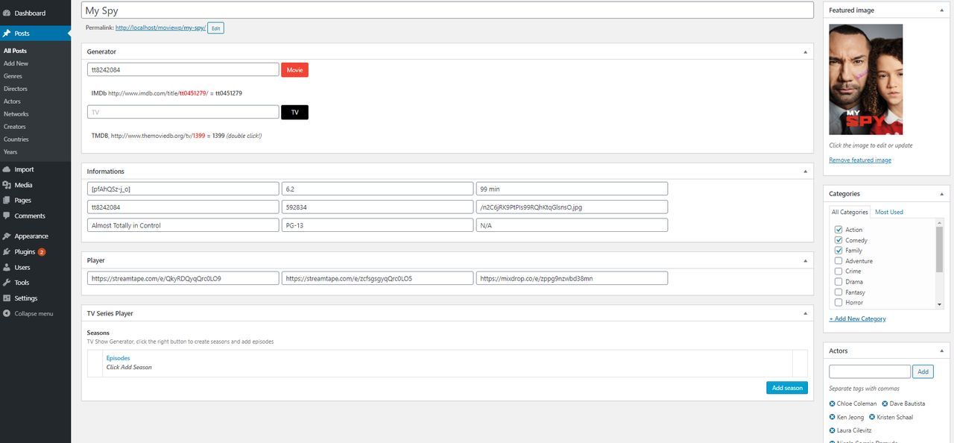
Task: Click the Media icon in sidebar
Action: (7, 185)
